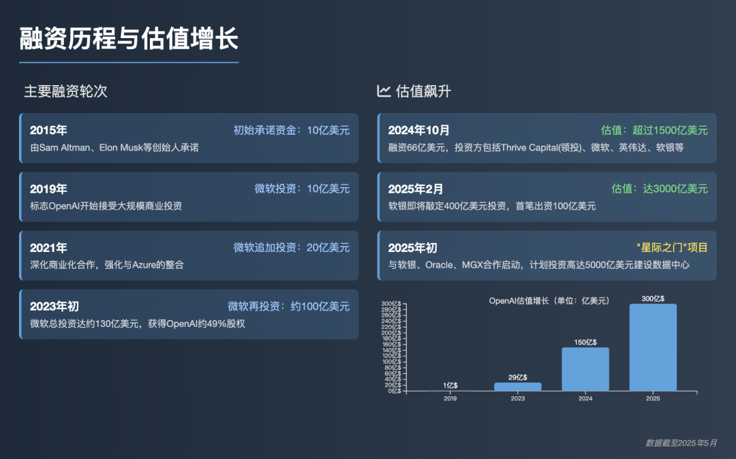The width and height of the screenshot is (736, 459).
Task: Click the 150亿$ bar value label
Action: click(x=585, y=343)
